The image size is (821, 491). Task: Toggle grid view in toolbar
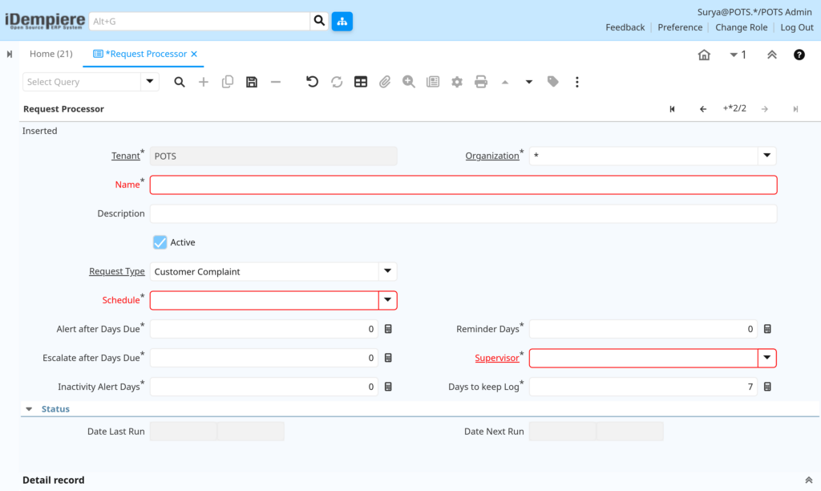click(x=360, y=82)
